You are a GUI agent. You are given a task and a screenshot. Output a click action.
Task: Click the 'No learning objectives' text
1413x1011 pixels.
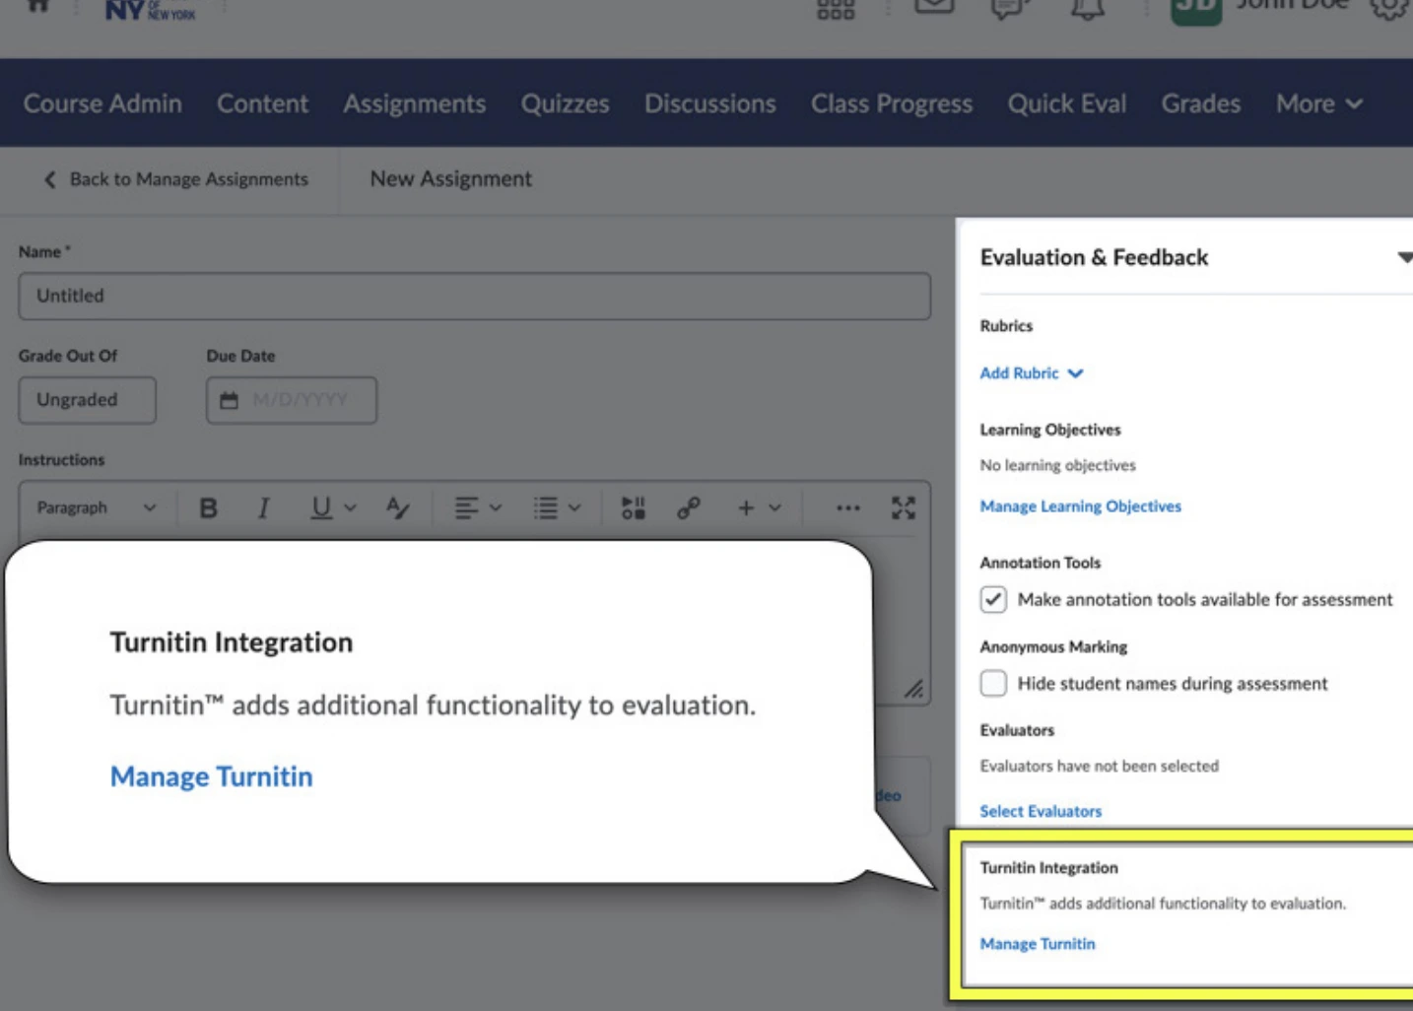coord(1057,465)
